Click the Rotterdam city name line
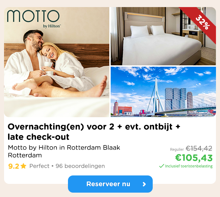220x197 pixels. tap(25, 155)
